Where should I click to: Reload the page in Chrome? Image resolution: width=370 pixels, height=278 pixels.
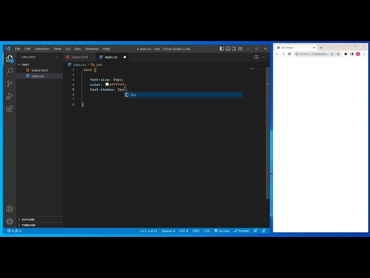(289, 54)
